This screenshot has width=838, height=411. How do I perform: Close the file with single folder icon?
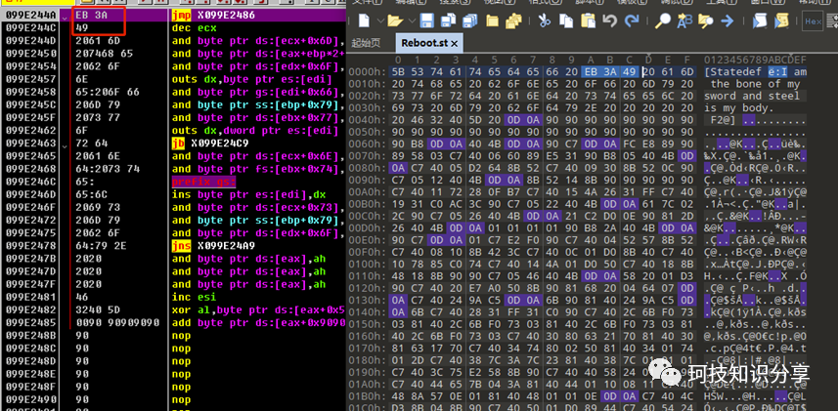(x=492, y=21)
